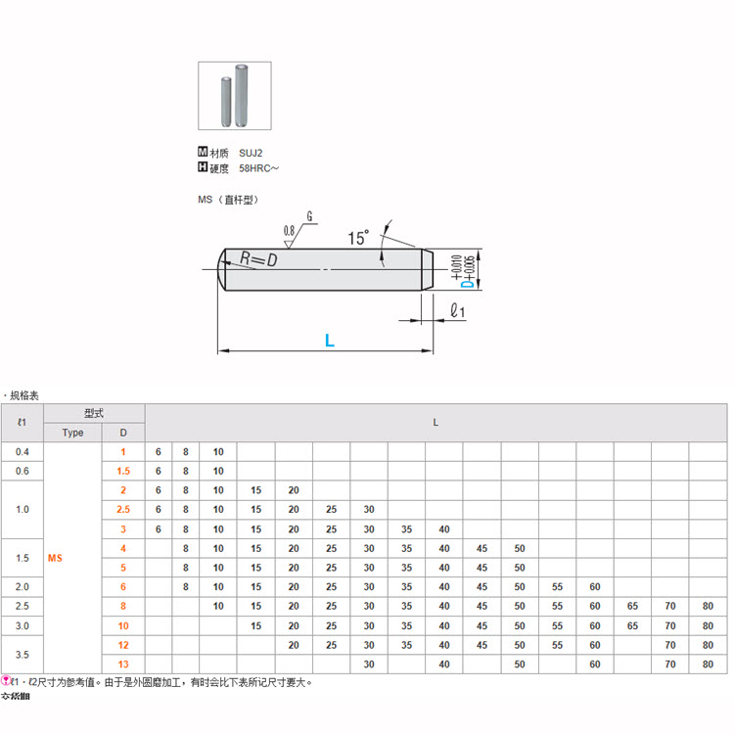
Task: Click length 45 in the D 5 row
Action: tap(482, 568)
